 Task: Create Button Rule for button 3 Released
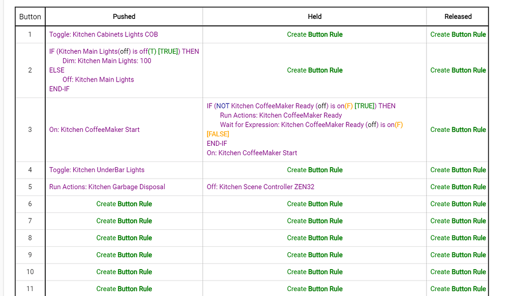click(x=458, y=129)
